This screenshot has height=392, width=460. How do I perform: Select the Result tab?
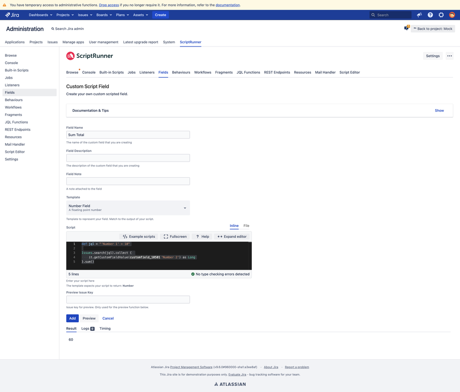[71, 329]
